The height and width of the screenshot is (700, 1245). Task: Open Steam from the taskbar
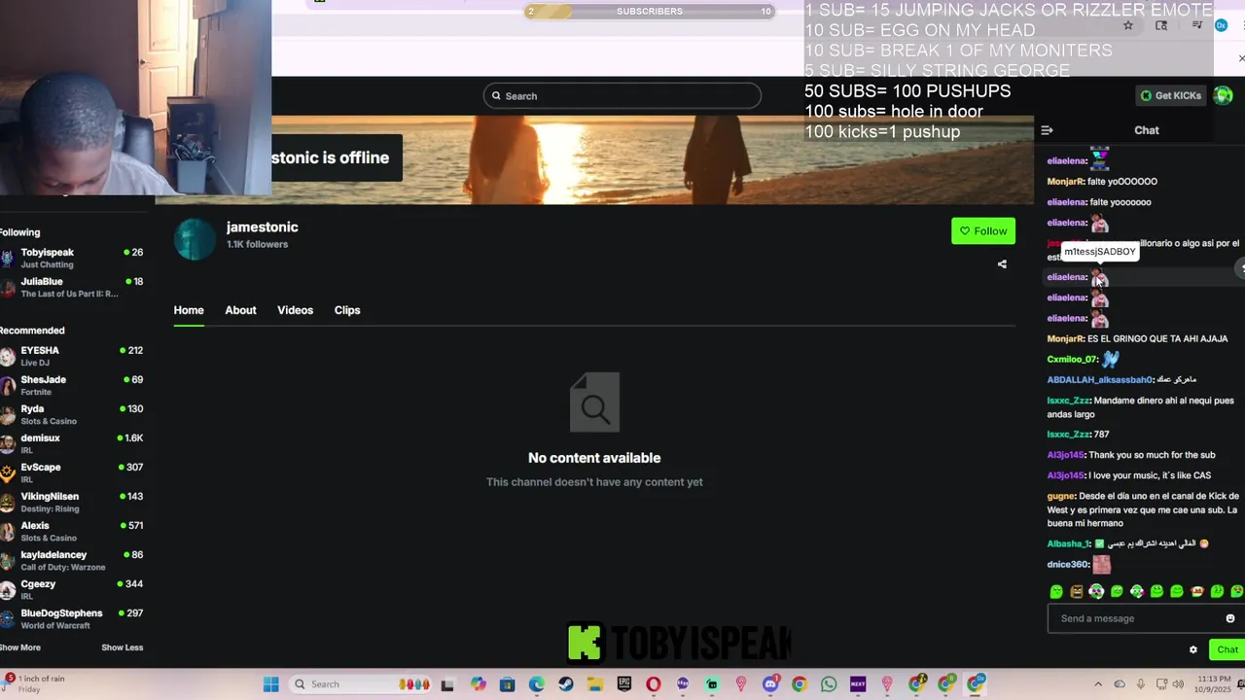coord(566,684)
